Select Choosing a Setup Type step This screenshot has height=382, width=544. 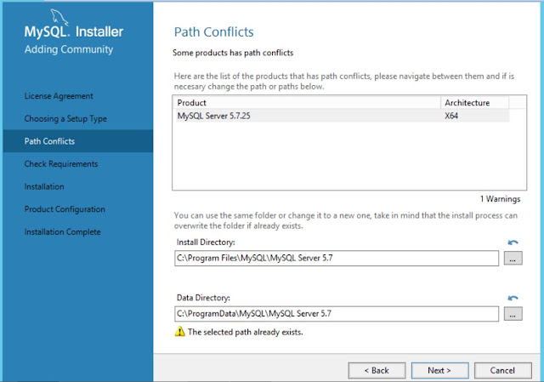[x=65, y=119]
